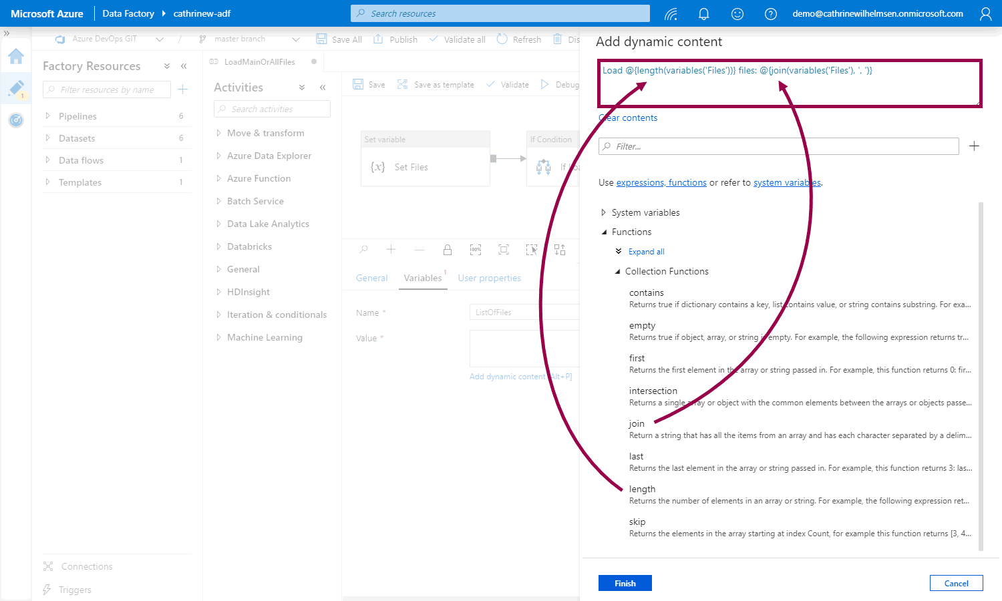Screen dimensions: 1002x601
Task: Click the cloud shell wifi-like icon
Action: 671,13
